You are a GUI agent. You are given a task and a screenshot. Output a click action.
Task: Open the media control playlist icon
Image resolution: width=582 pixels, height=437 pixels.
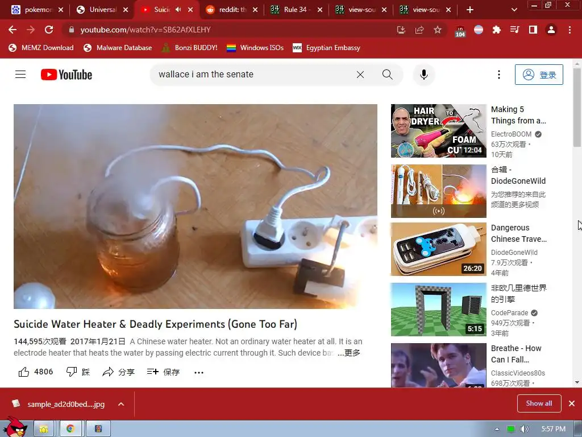[x=515, y=30]
